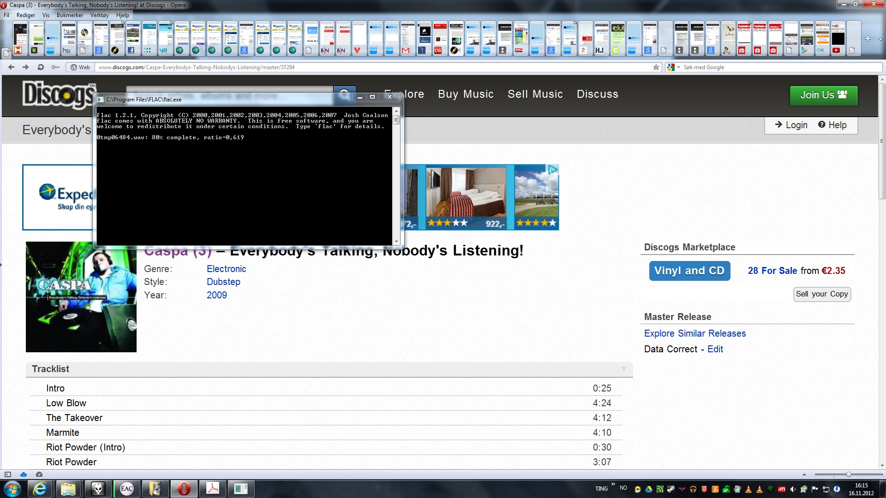Click the Steam tray icon

671,489
